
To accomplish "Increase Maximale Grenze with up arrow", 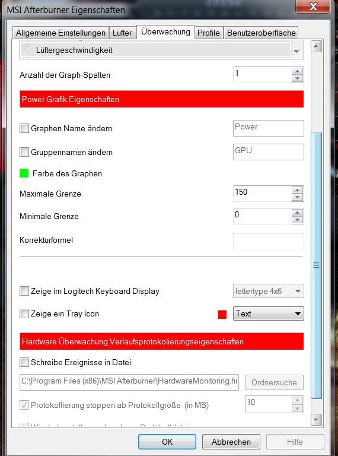I will (297, 190).
